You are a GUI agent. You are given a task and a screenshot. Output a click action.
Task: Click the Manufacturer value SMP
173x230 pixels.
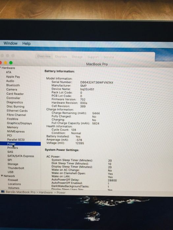tap(83, 86)
